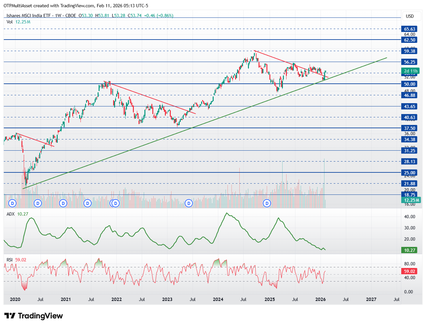Click the dividend marker near early 2020
The height and width of the screenshot is (327, 426).
(x=13, y=203)
